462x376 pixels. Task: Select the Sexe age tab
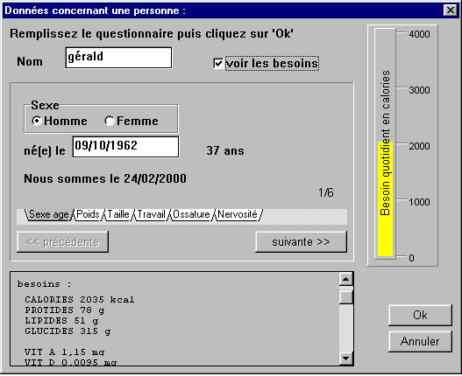pos(48,214)
